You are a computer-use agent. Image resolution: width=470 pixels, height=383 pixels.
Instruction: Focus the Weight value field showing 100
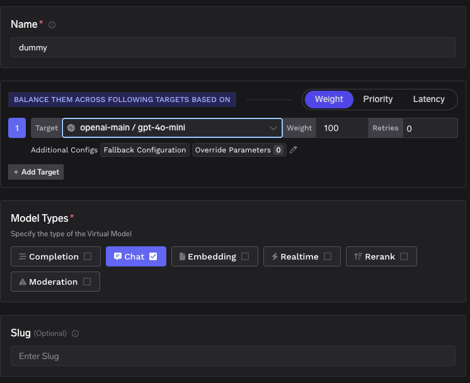pos(342,128)
